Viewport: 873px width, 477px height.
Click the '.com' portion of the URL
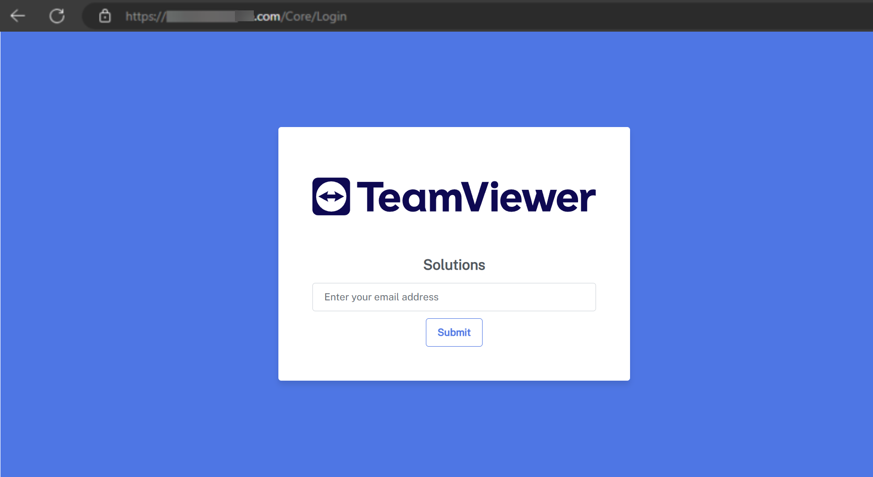[x=268, y=17]
